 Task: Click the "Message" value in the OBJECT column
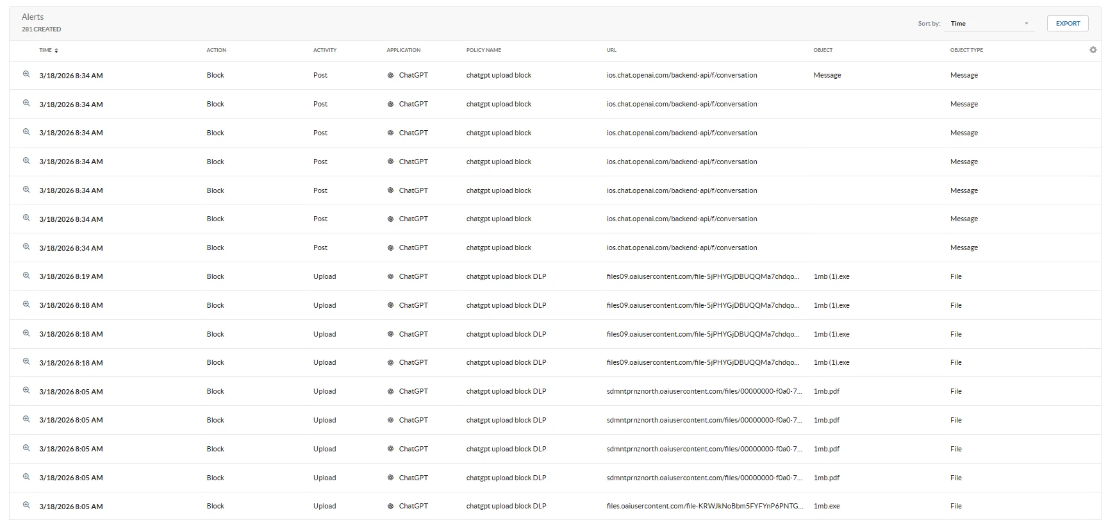pyautogui.click(x=827, y=75)
